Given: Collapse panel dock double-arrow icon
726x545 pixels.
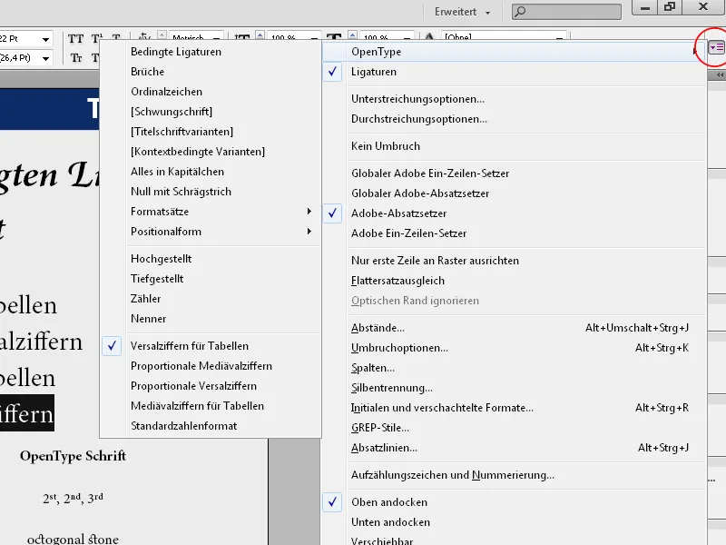Looking at the screenshot, I should [720, 75].
